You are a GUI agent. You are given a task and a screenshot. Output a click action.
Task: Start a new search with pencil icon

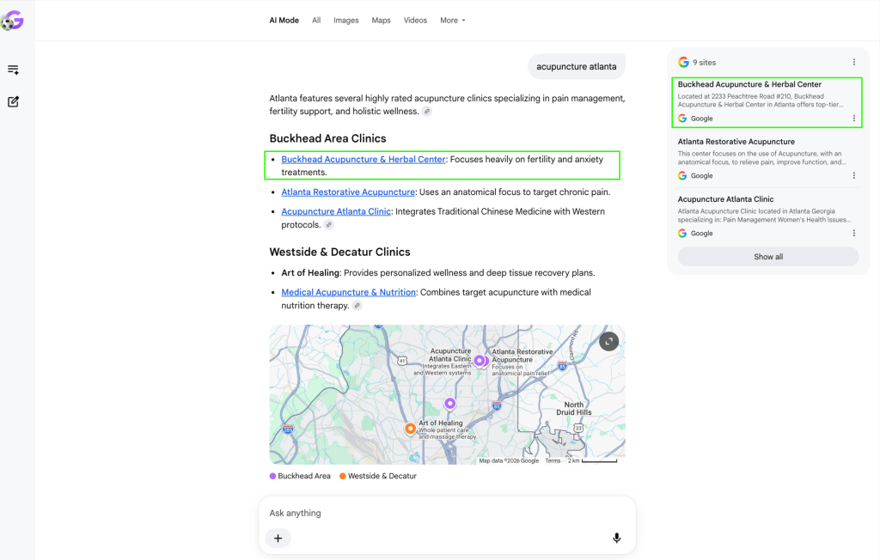pyautogui.click(x=13, y=101)
